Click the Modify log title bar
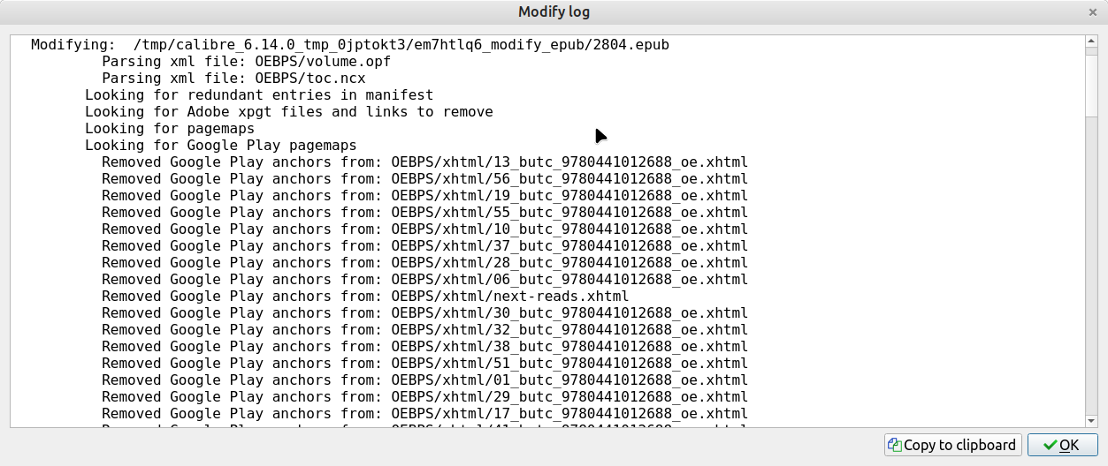Image resolution: width=1108 pixels, height=466 pixels. [x=554, y=11]
